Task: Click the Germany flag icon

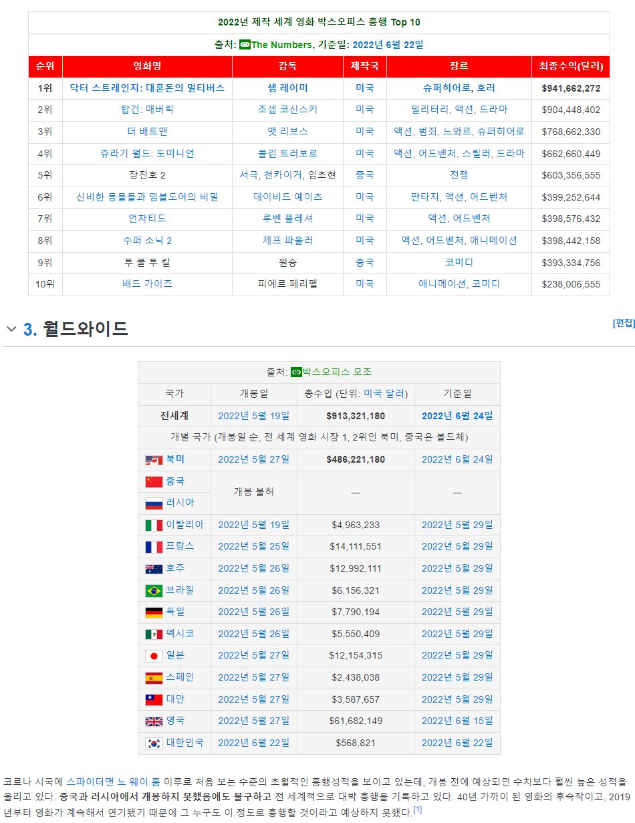Action: coord(154,612)
